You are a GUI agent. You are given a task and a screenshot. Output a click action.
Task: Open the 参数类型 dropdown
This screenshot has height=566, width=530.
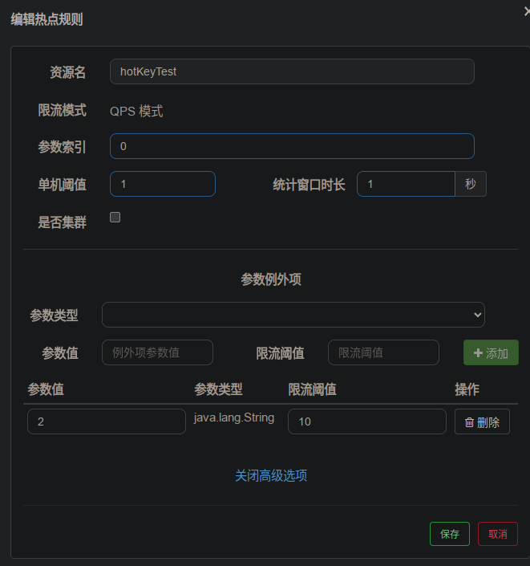click(293, 315)
